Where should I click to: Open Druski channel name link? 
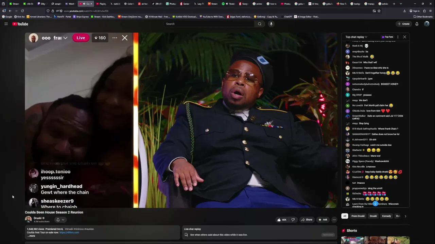pos(37,218)
